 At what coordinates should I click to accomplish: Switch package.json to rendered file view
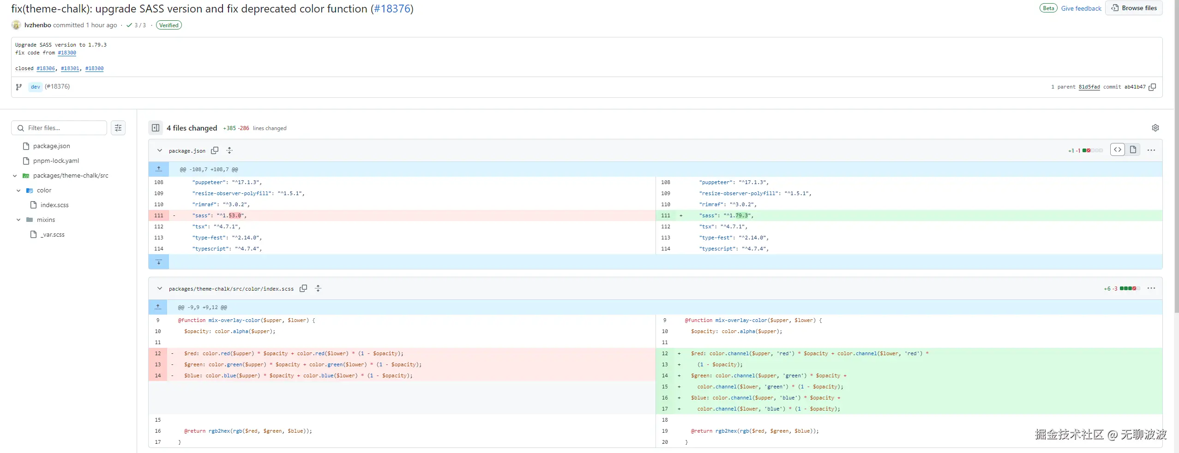click(1133, 149)
